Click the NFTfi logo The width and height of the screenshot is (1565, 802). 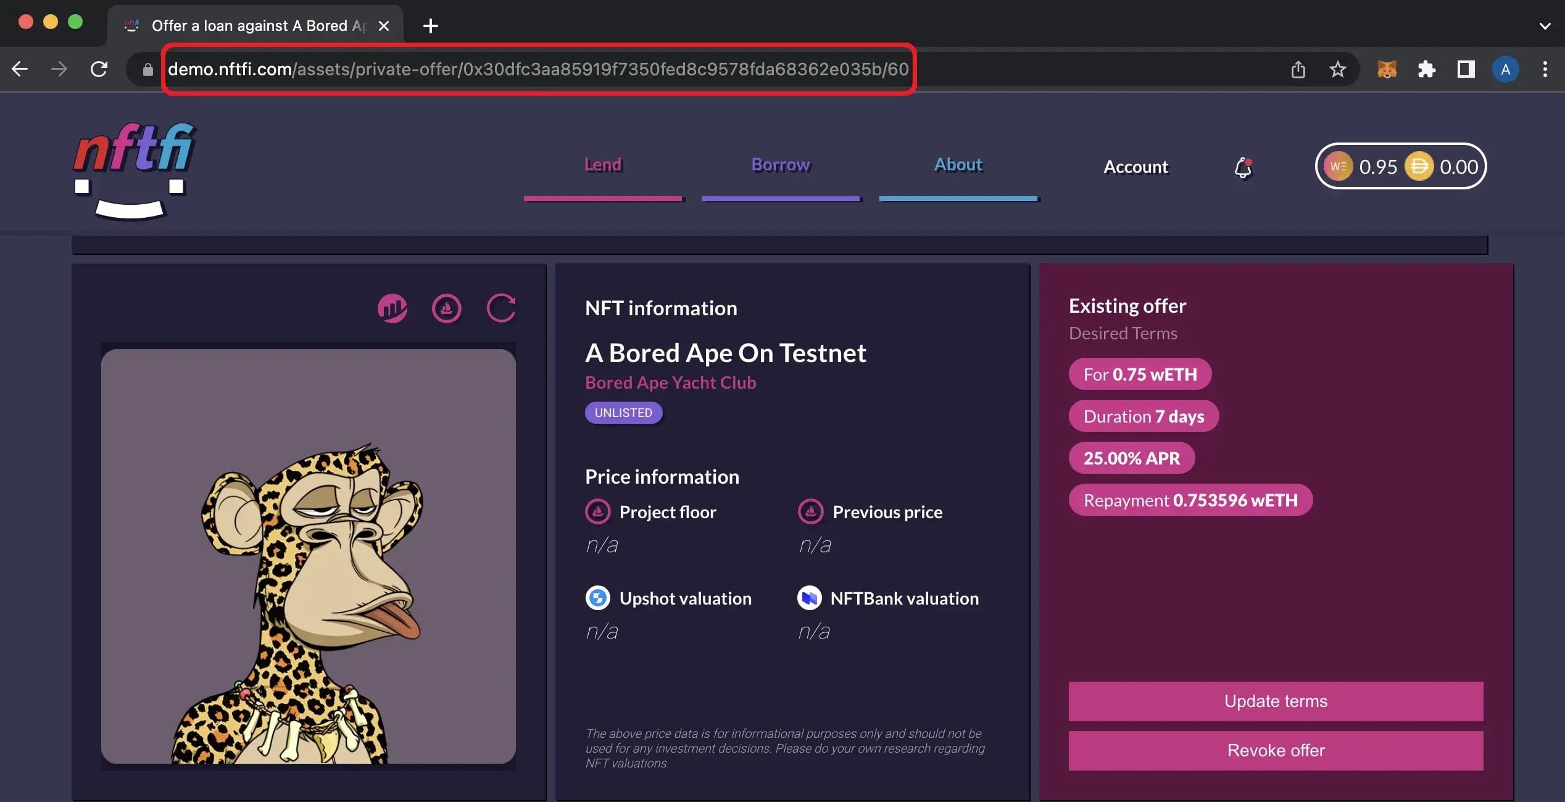point(135,170)
